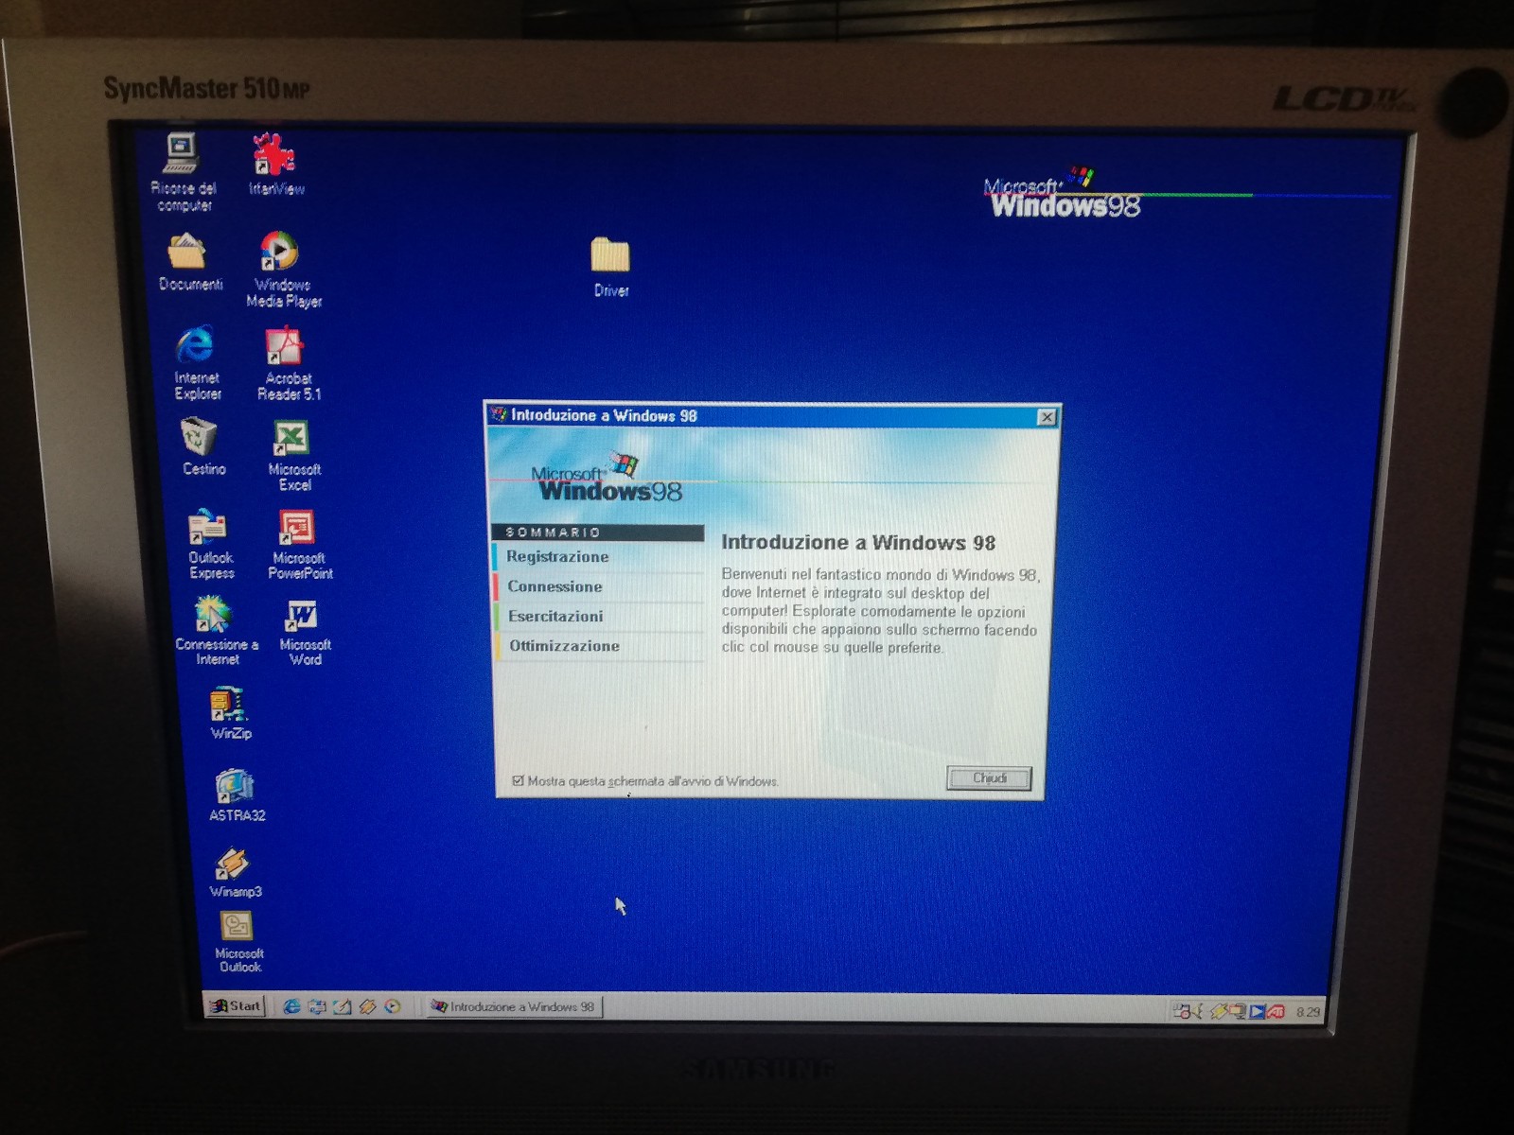Screen dimensions: 1514x1135
Task: Open the IrfanView shortcut
Action: [x=275, y=165]
